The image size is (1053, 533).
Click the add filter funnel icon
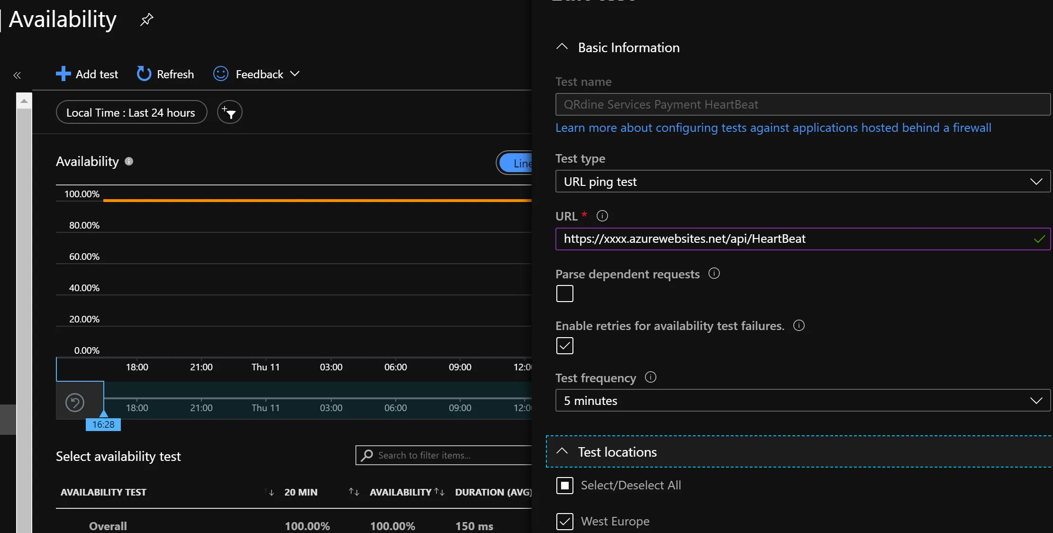click(x=230, y=112)
